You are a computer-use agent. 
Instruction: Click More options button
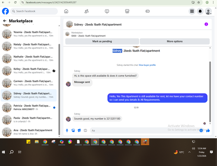[174, 41]
